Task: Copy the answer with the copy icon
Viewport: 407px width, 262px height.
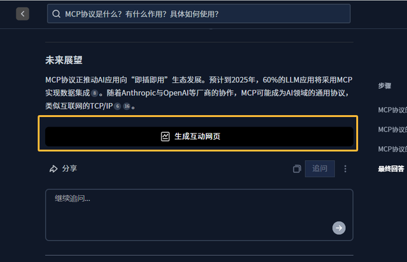Action: click(x=297, y=169)
